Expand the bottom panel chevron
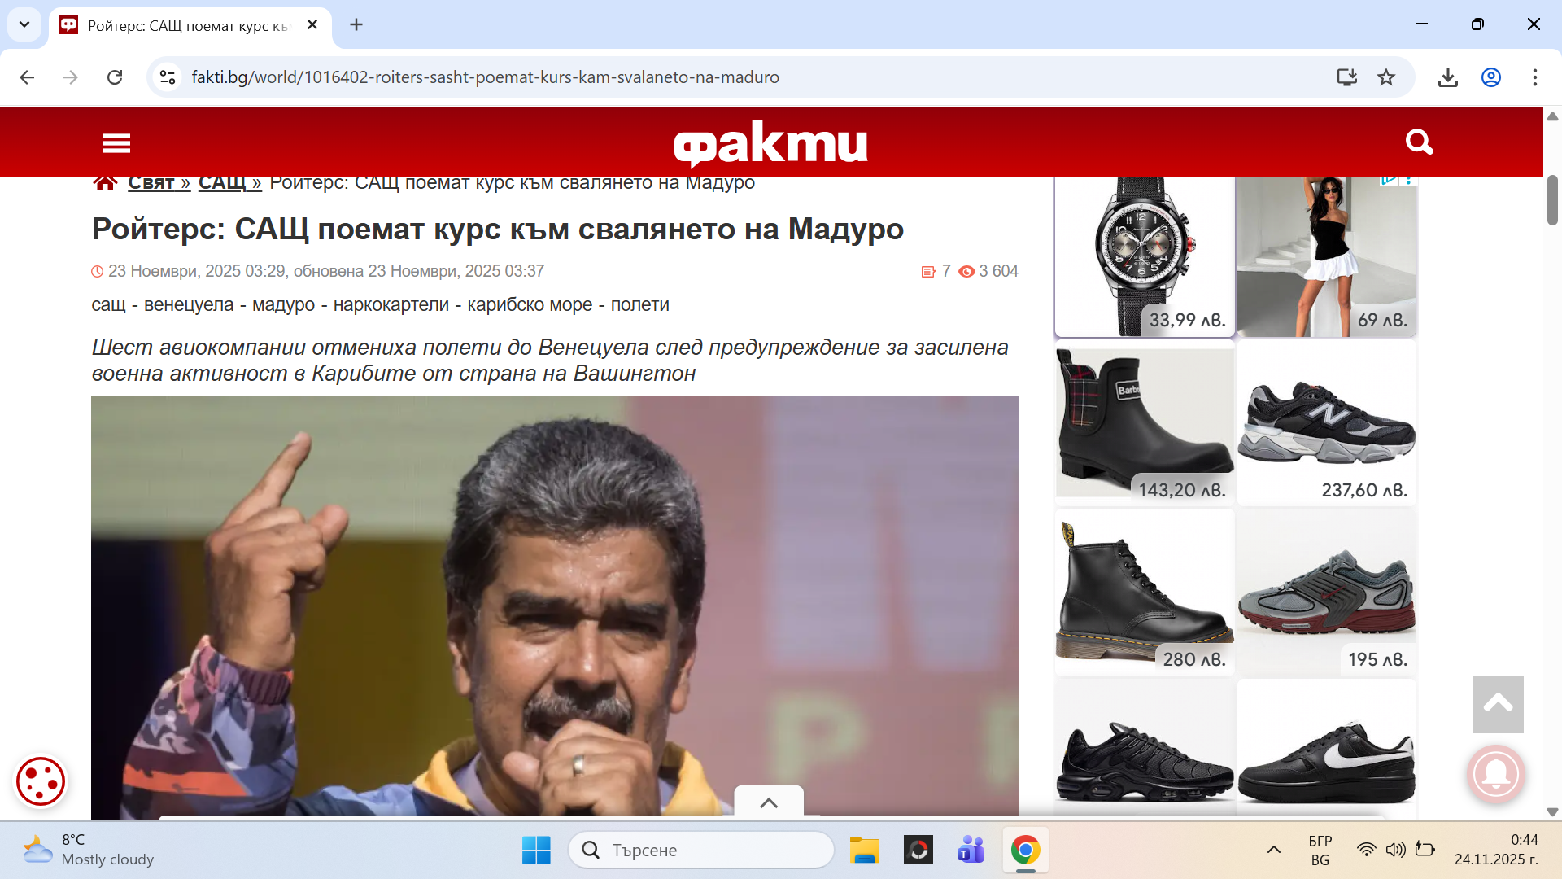This screenshot has height=879, width=1562. pos(768,802)
